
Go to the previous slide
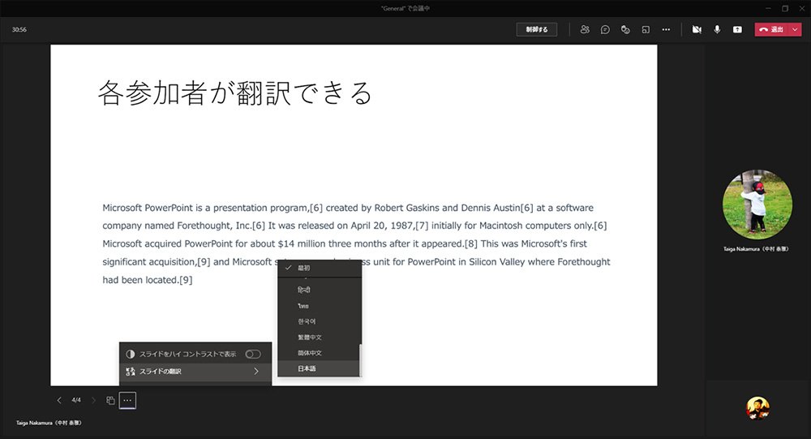[59, 400]
